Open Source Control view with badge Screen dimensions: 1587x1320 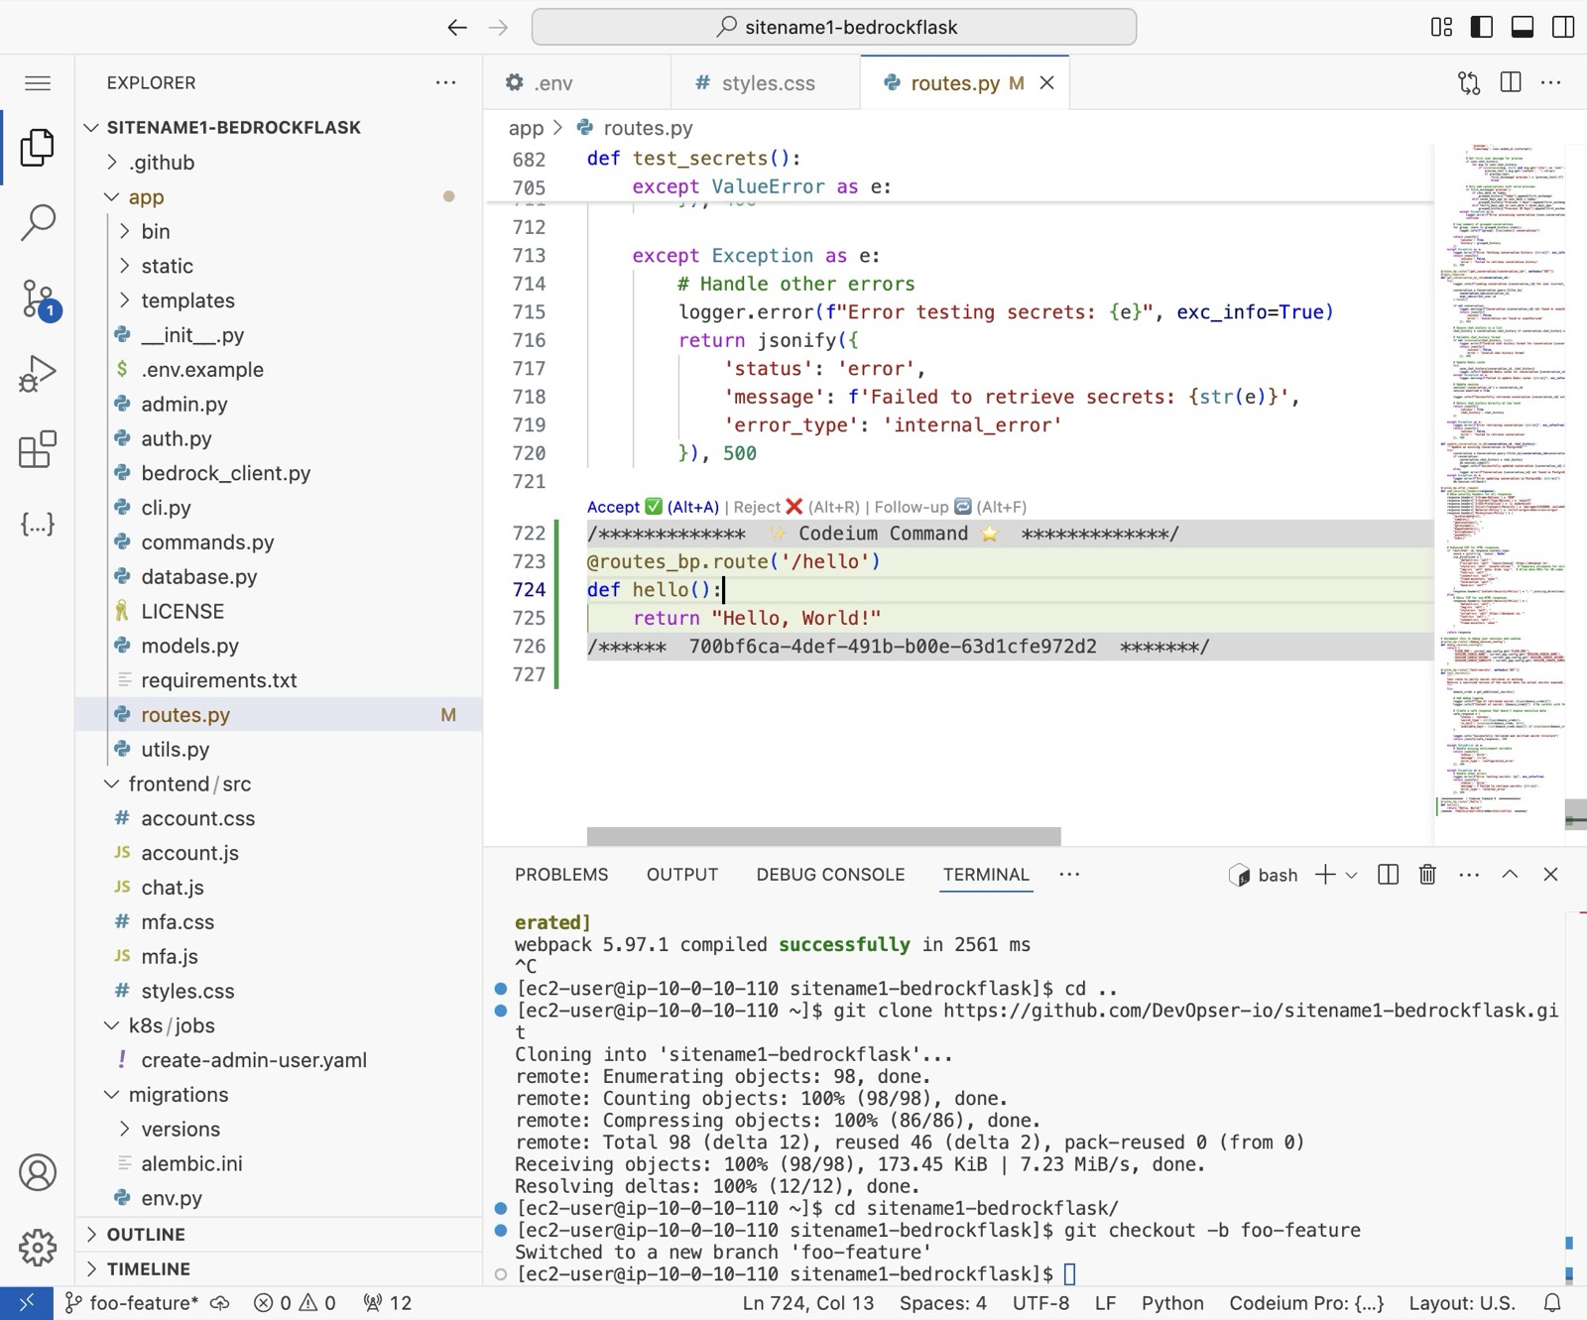point(40,299)
